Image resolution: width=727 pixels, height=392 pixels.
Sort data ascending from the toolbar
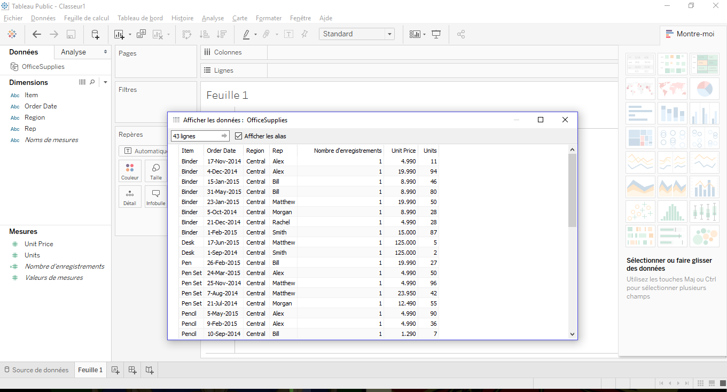click(x=204, y=34)
